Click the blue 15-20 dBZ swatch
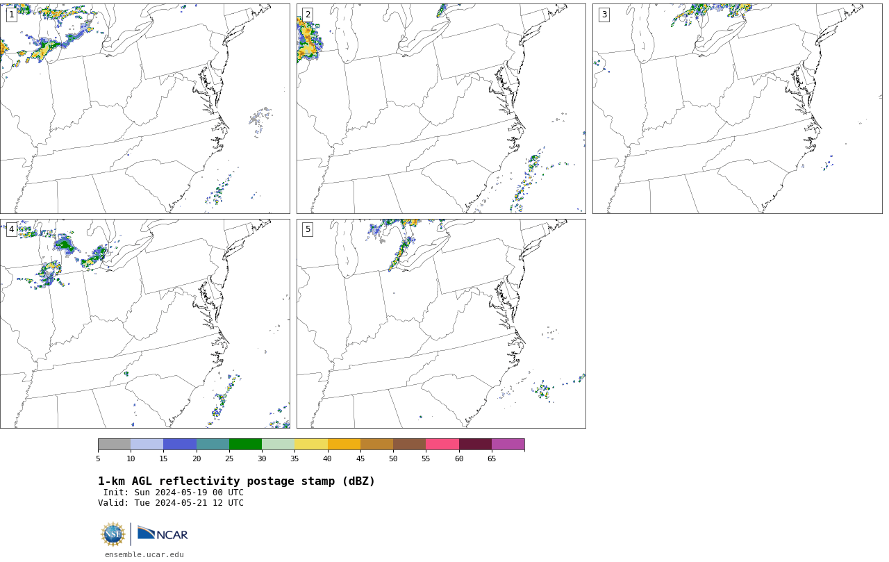Image resolution: width=889 pixels, height=562 pixels. coord(180,445)
